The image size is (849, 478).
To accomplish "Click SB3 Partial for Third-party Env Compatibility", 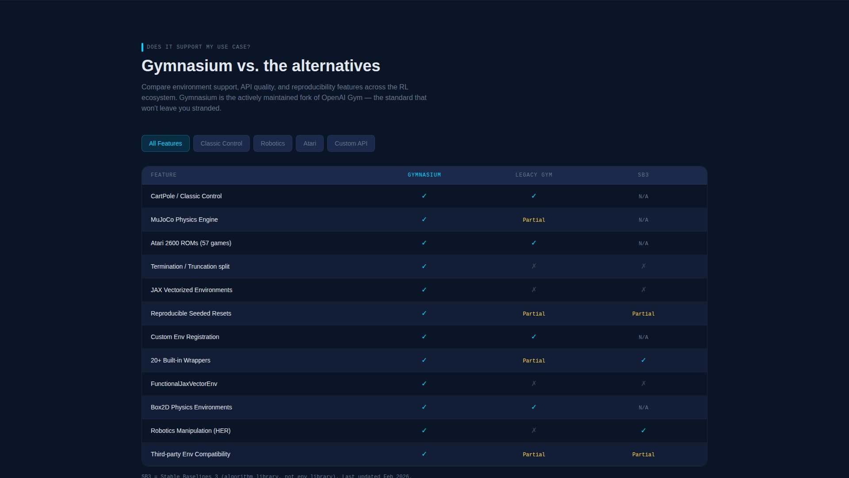I will pos(643,455).
